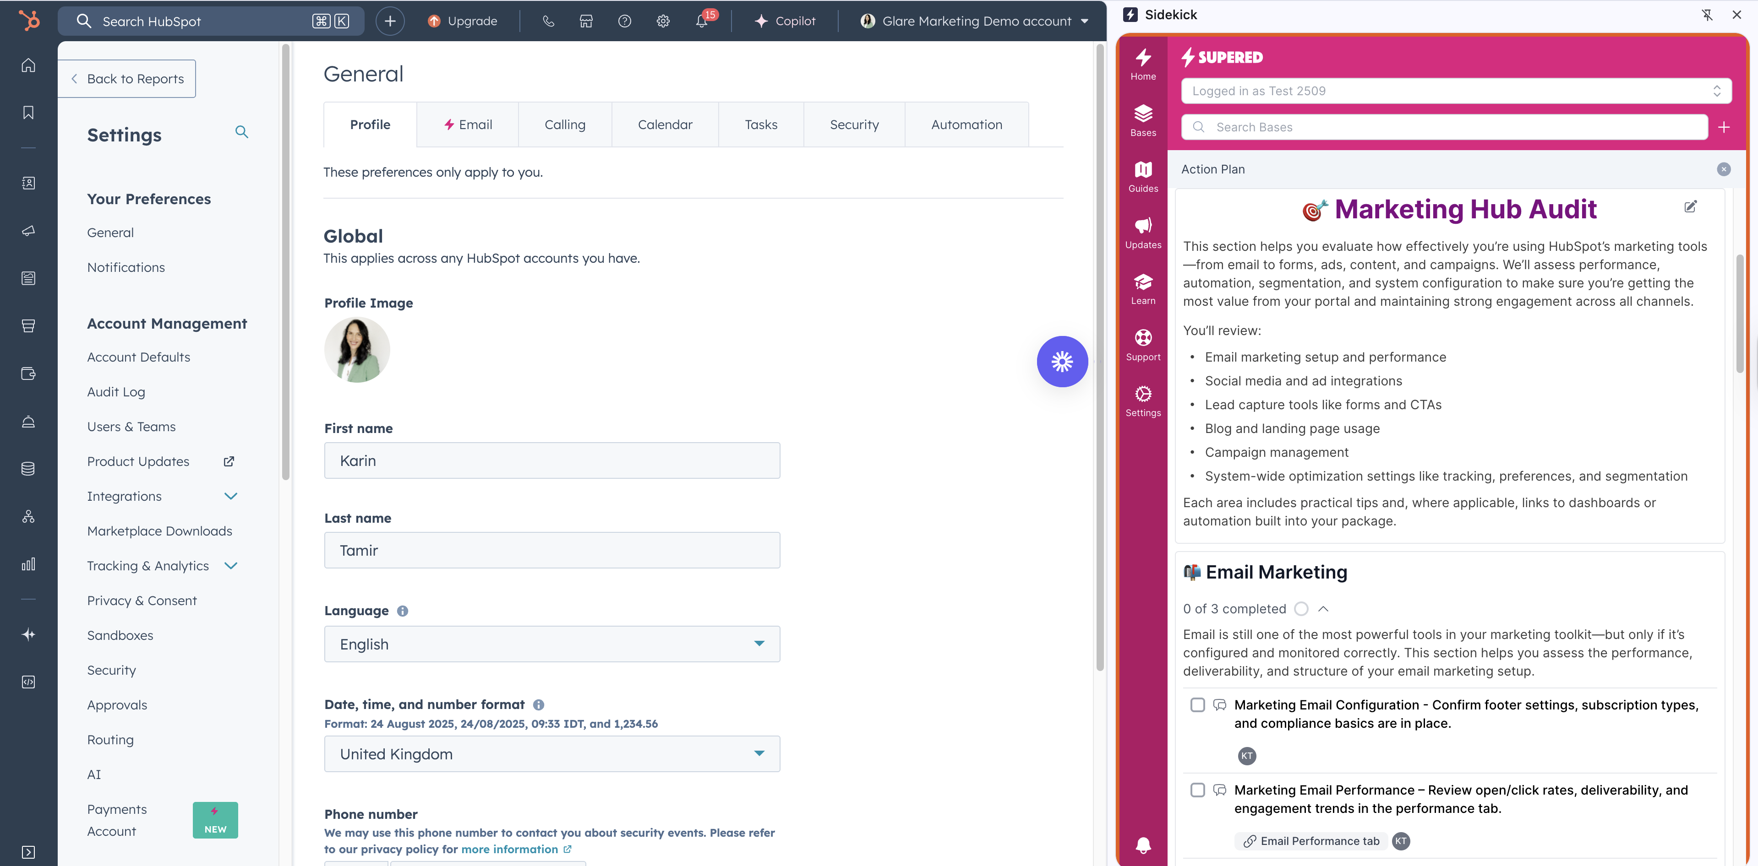This screenshot has height=866, width=1758.
Task: Switch to the Email tab
Action: (x=468, y=125)
